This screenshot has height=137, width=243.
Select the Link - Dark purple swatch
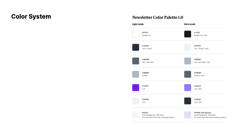[x=188, y=88]
